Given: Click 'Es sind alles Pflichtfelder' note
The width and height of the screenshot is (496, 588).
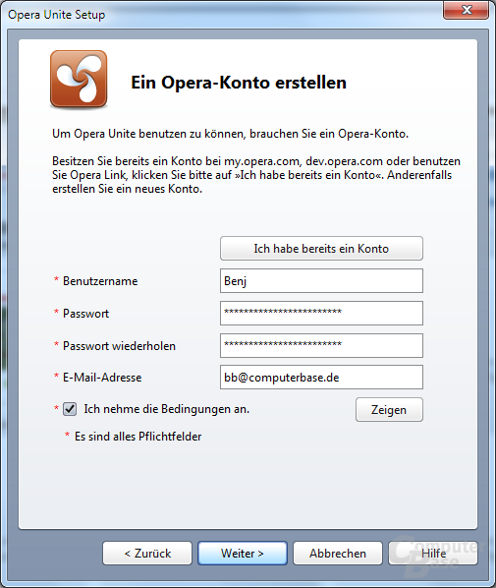Looking at the screenshot, I should 138,437.
